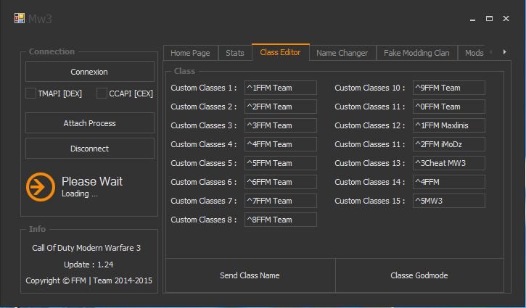Edit Custom Classes 10 name field

click(449, 88)
